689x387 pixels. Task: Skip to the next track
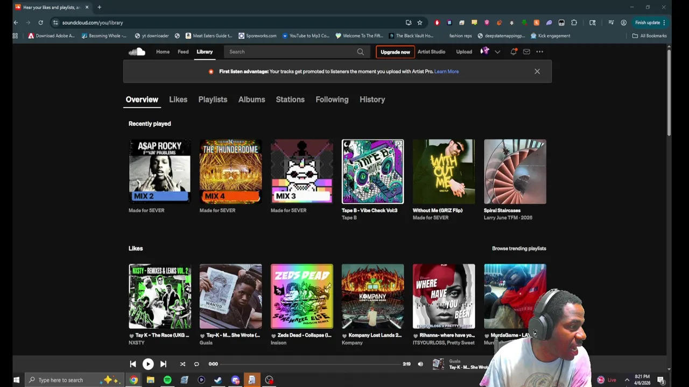(163, 364)
